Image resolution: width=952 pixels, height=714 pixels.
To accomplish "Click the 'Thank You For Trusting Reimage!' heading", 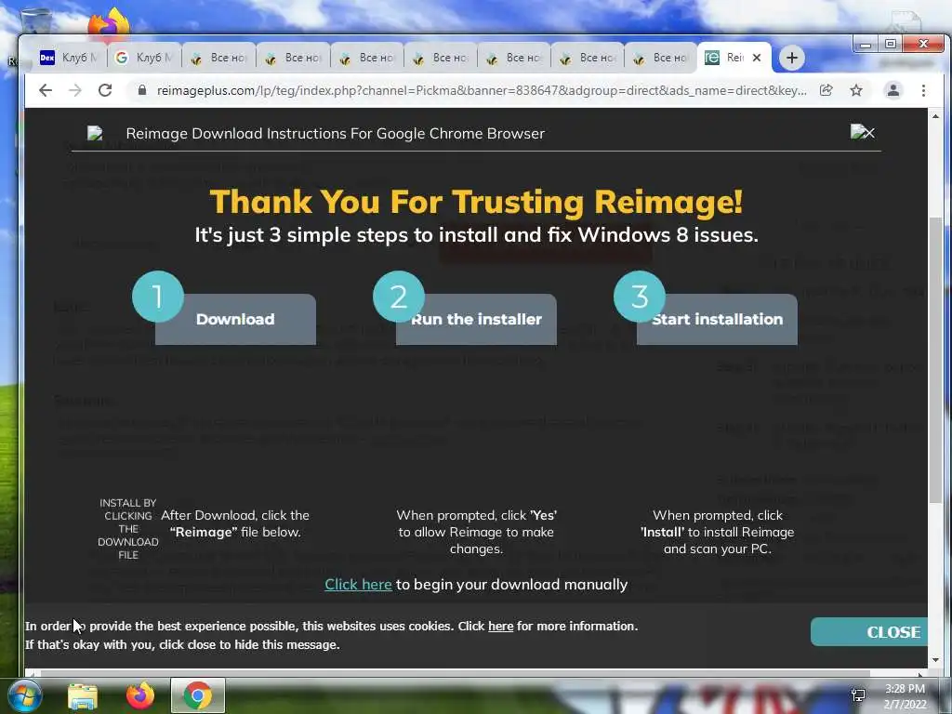I will [x=476, y=202].
